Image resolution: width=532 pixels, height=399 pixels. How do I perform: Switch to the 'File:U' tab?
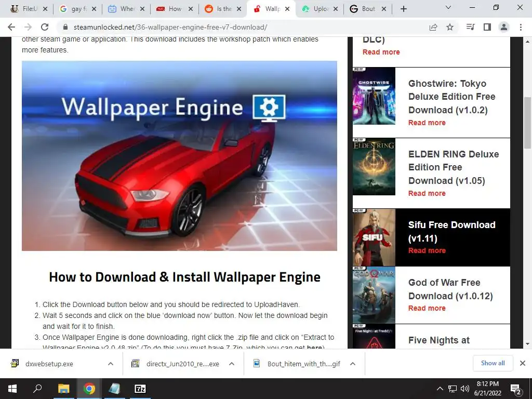(x=29, y=9)
